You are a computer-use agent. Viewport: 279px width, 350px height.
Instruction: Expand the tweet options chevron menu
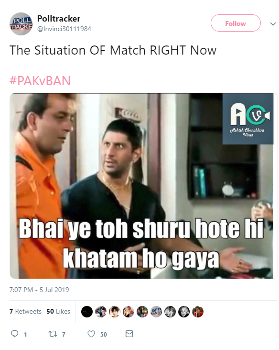coord(273,23)
